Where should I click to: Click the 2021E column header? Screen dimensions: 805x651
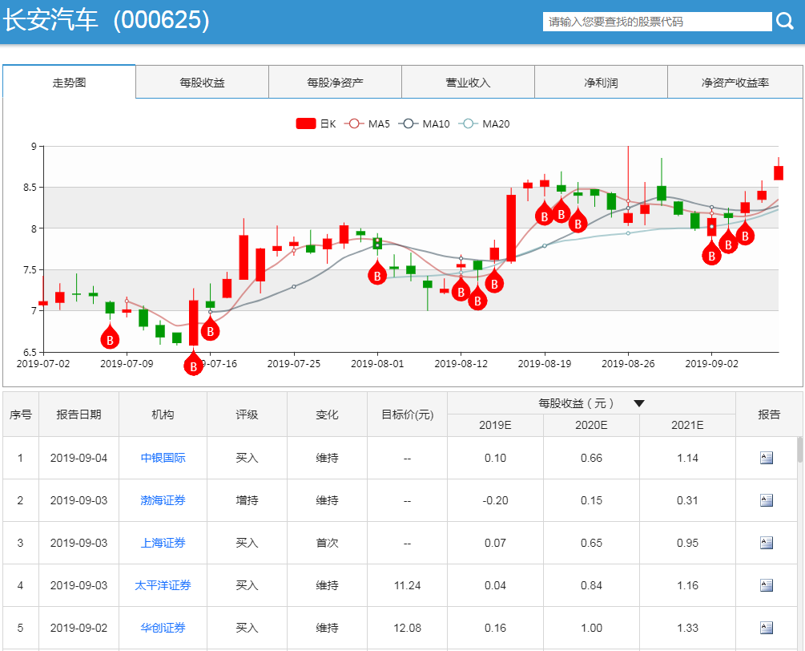point(687,425)
